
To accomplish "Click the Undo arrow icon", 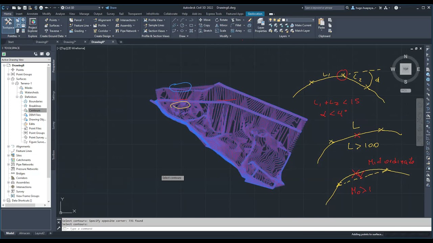I will point(46,8).
